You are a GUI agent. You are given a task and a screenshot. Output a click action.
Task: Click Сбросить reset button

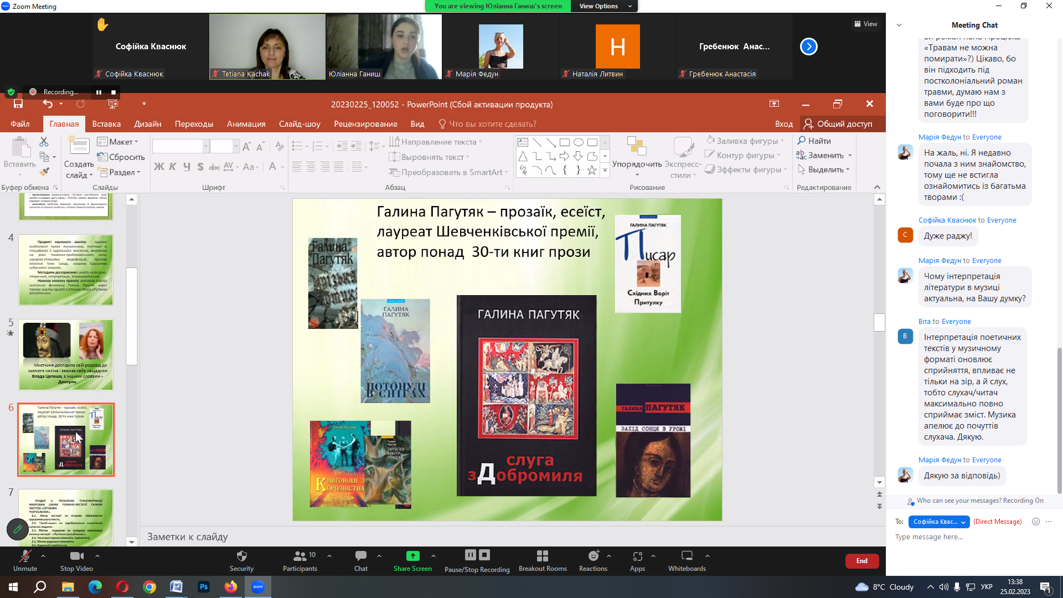click(x=121, y=157)
